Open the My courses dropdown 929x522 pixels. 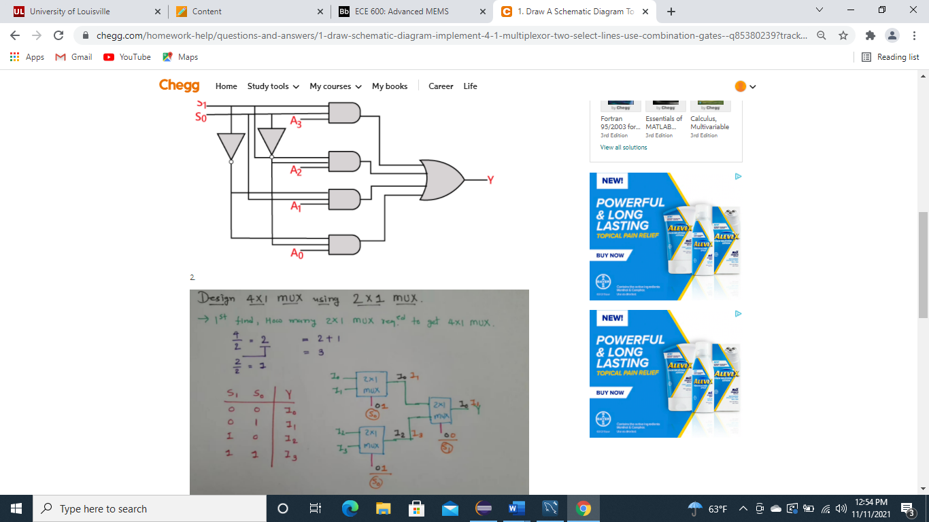pyautogui.click(x=335, y=86)
